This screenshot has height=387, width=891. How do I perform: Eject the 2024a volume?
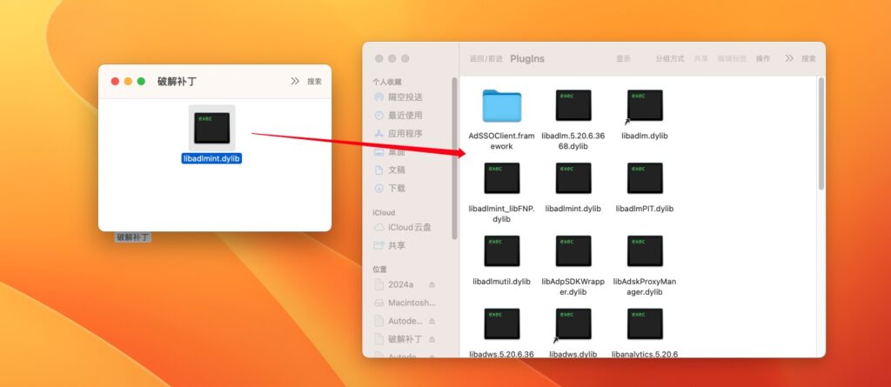[x=432, y=284]
